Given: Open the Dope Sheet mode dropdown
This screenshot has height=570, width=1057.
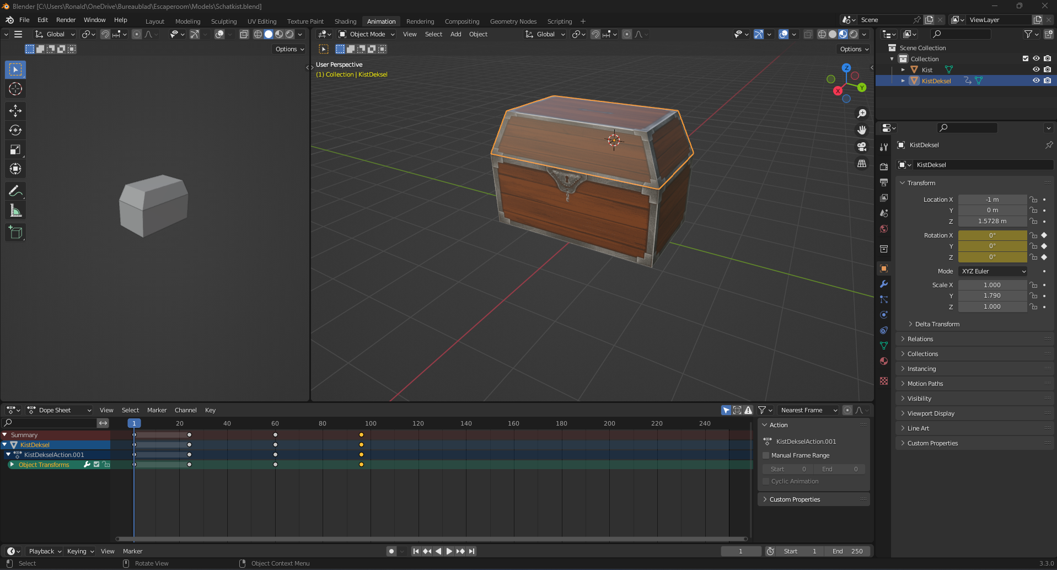Looking at the screenshot, I should 60,410.
